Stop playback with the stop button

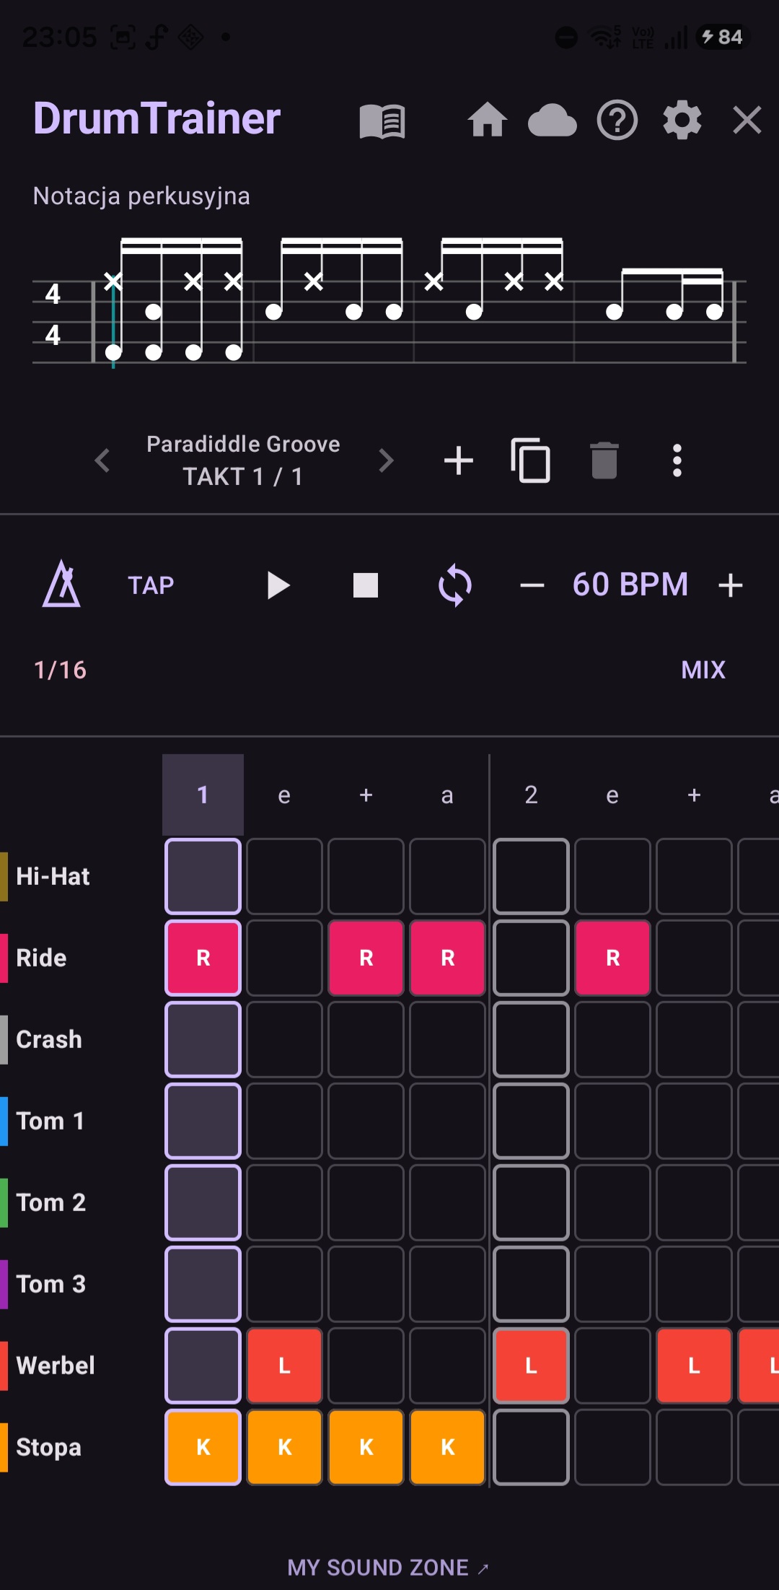point(366,585)
